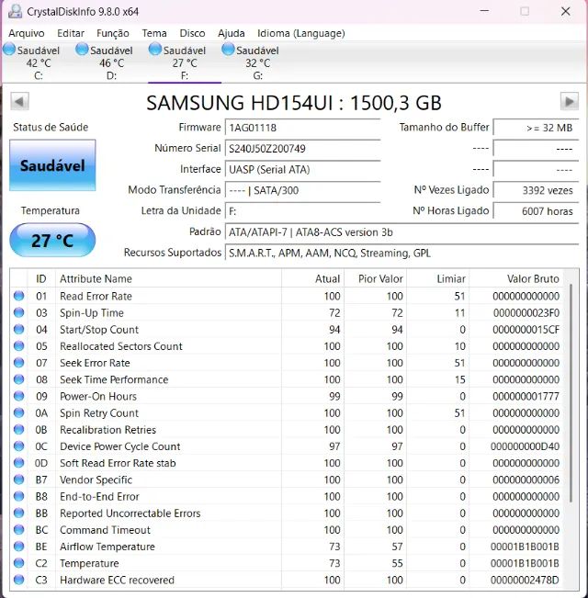Open the Editar menu
Screen dimensions: 588x598
(71, 34)
